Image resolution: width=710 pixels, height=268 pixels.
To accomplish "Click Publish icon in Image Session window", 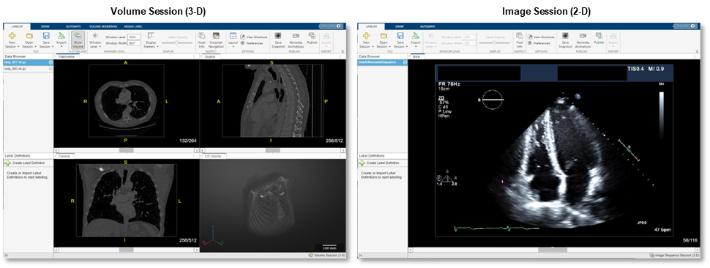I will (599, 36).
